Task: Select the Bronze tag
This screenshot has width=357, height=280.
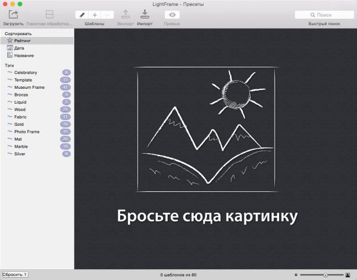Action: pyautogui.click(x=37, y=95)
